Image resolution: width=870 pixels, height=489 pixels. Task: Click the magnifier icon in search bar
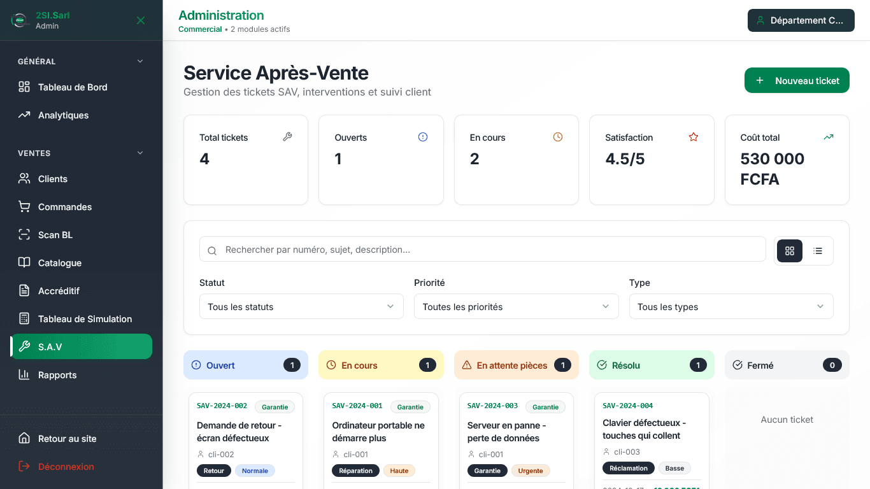click(212, 251)
